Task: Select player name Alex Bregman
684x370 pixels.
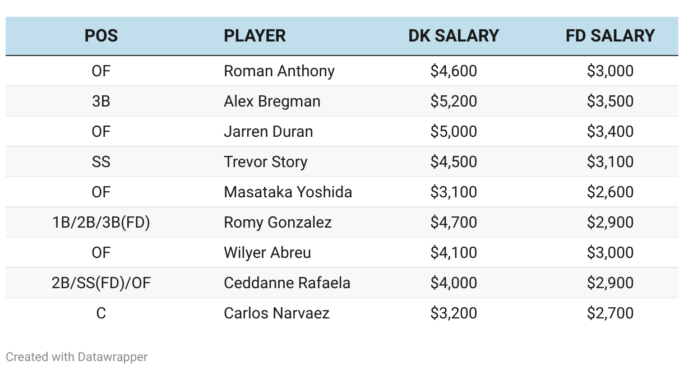Action: pos(272,101)
